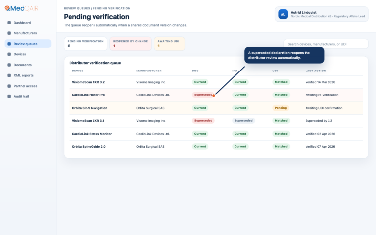The image size is (376, 235).
Task: Click the XML exports sidebar icon
Action: [9, 75]
